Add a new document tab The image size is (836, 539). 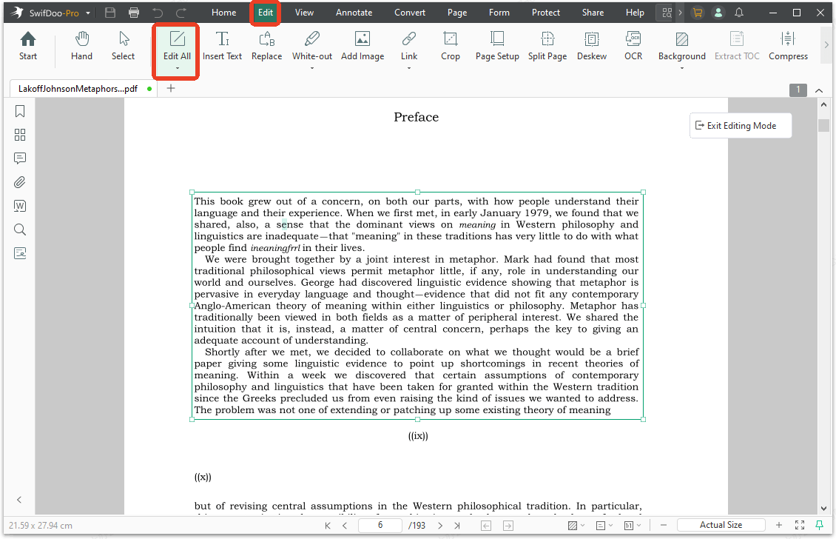click(x=171, y=89)
